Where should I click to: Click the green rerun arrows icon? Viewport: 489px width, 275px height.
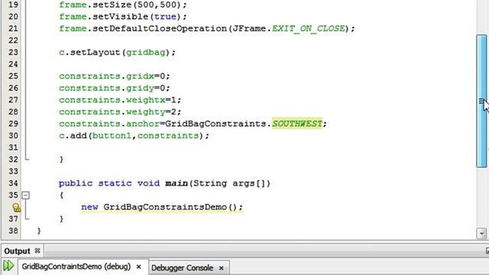pyautogui.click(x=8, y=266)
